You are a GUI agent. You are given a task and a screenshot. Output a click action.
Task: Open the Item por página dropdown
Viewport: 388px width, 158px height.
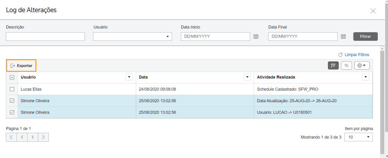coord(359,137)
